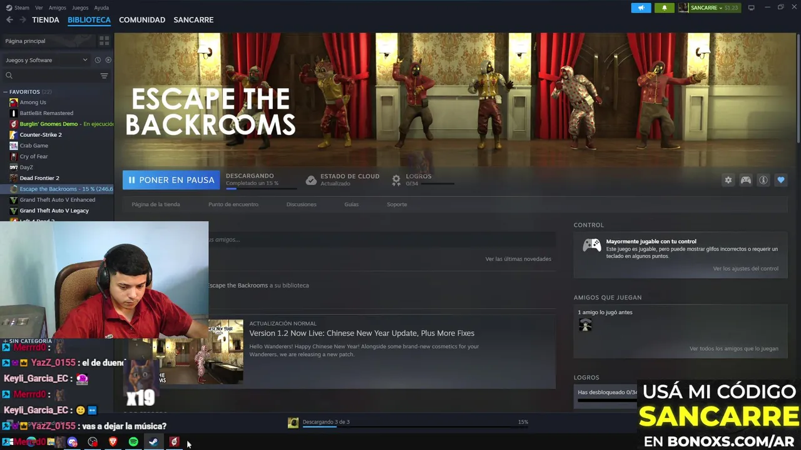Click the ready-to-play filter icon

[x=108, y=60]
